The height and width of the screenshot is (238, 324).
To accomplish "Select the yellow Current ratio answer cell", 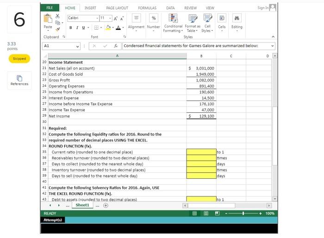I will point(201,152).
